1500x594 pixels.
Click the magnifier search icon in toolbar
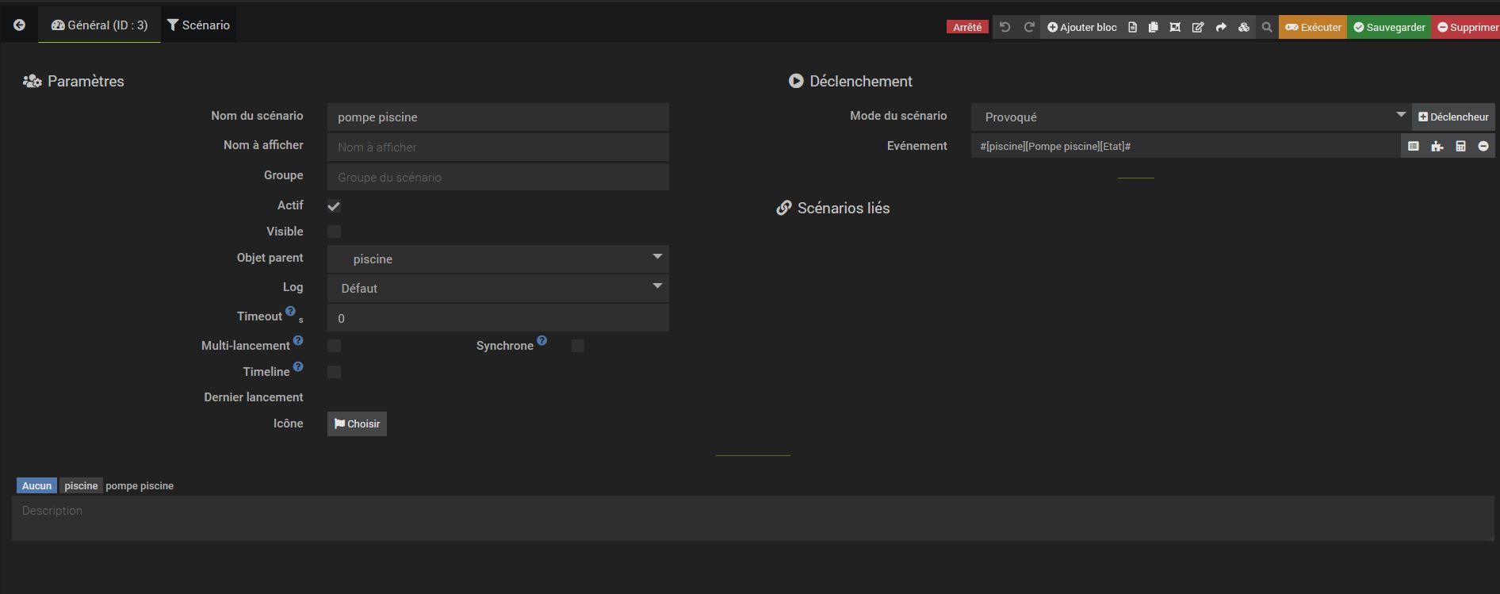1267,27
